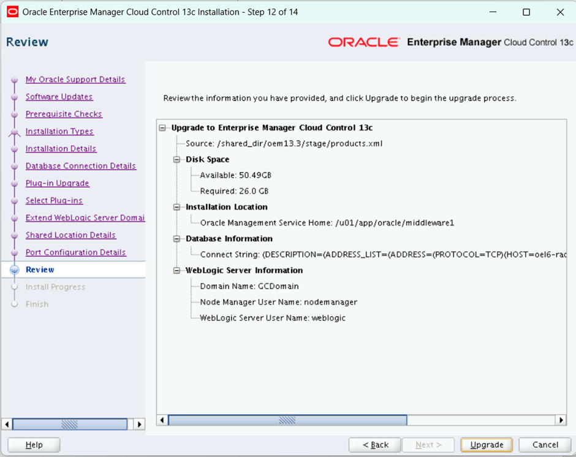576x457 pixels.
Task: Collapse the Upgrade to Enterprise Manager root node
Action: (163, 128)
